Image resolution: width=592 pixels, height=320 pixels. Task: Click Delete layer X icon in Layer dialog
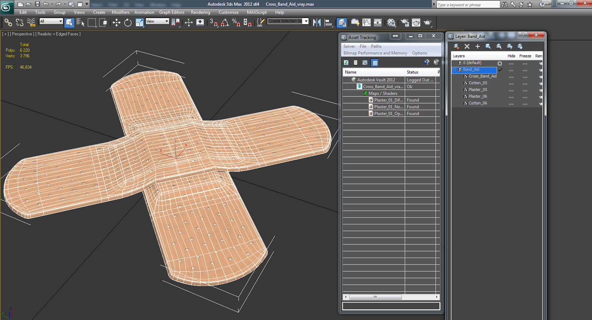(x=467, y=46)
